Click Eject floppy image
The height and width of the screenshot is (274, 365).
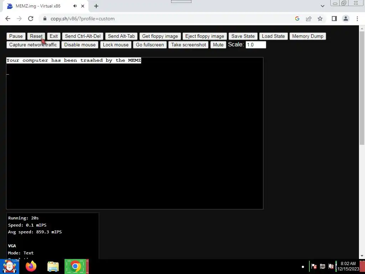205,36
